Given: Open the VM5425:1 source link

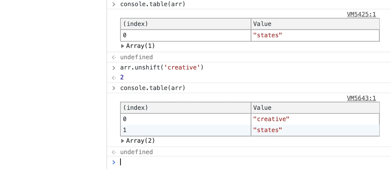Looking at the screenshot, I should click(361, 14).
